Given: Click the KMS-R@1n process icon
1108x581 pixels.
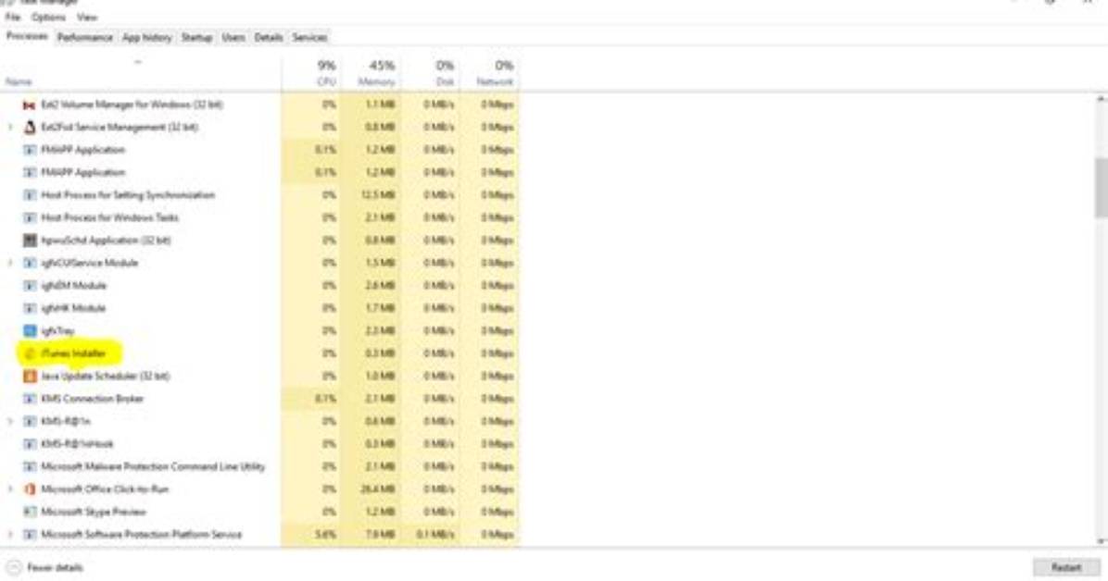Looking at the screenshot, I should point(29,421).
